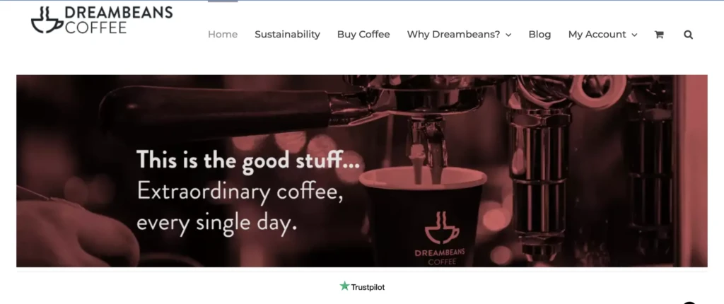Click the green Trustpilot star
This screenshot has height=304, width=724.
click(x=344, y=286)
